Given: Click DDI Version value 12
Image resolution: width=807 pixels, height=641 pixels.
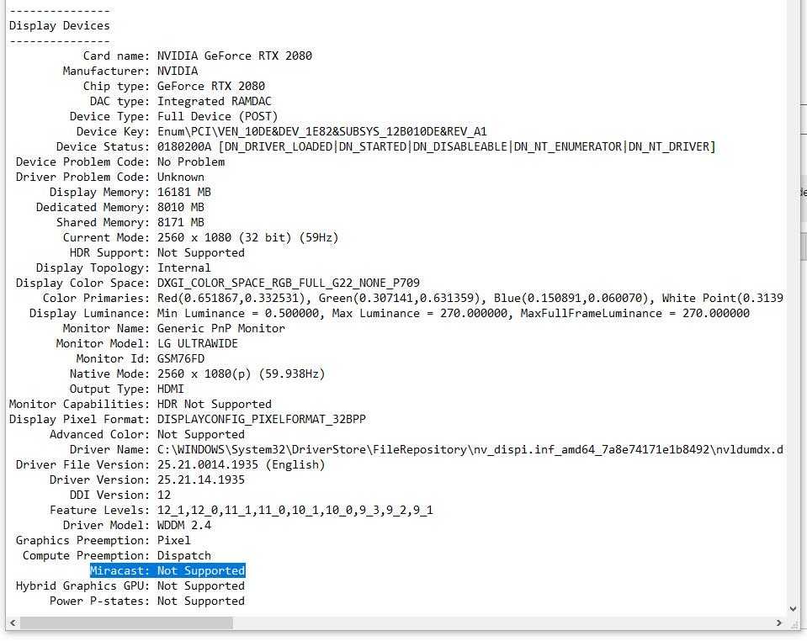Looking at the screenshot, I should 163,495.
